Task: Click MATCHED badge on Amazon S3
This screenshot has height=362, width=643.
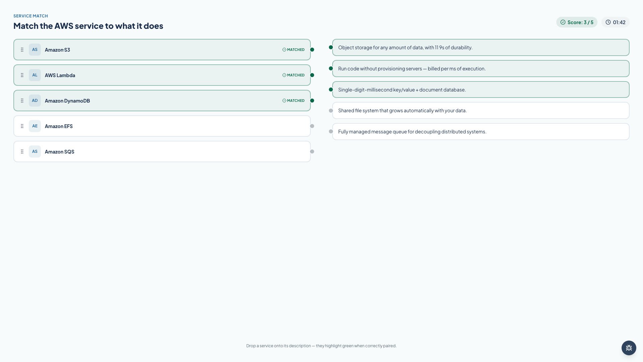Action: click(293, 50)
